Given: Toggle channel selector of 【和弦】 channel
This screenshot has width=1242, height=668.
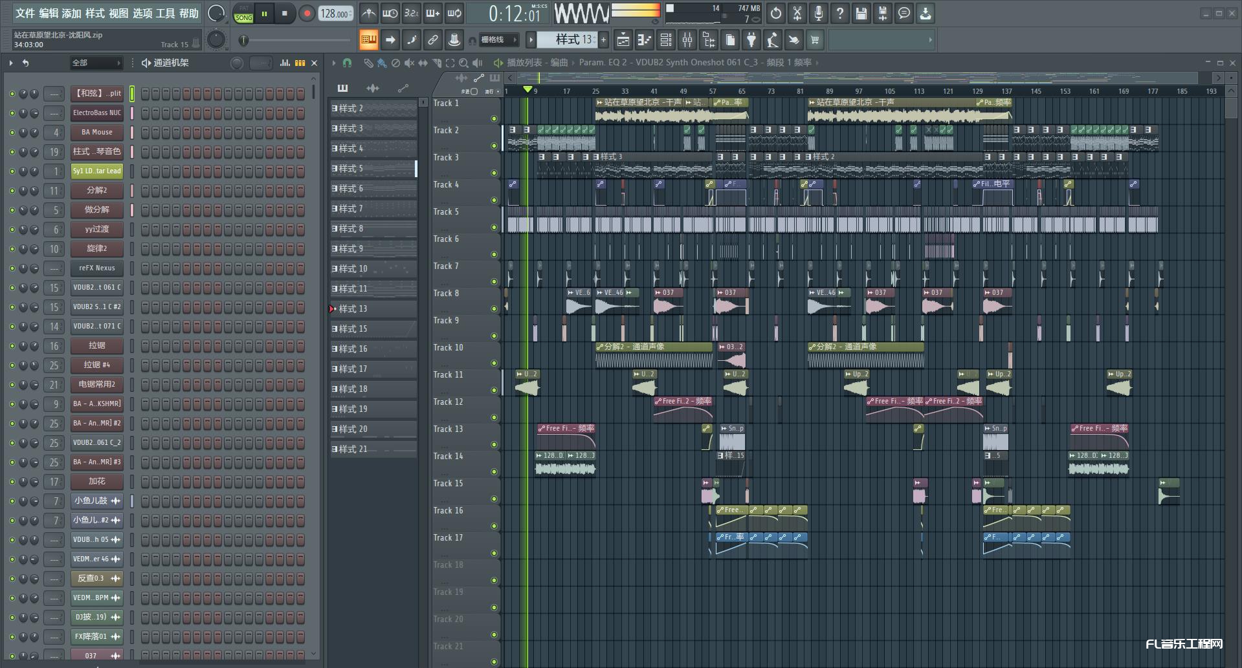Looking at the screenshot, I should pyautogui.click(x=132, y=94).
